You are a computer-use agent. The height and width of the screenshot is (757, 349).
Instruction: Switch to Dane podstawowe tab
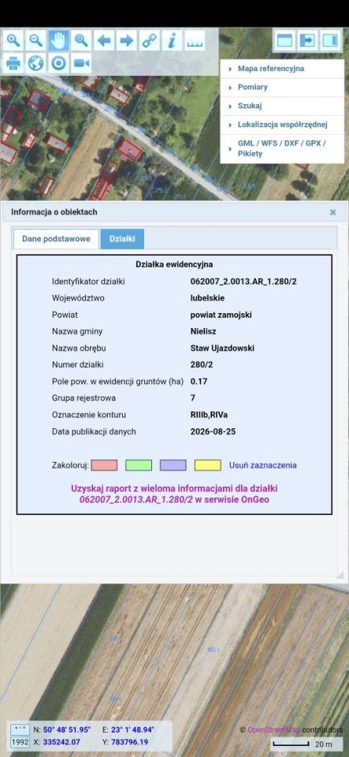point(56,239)
